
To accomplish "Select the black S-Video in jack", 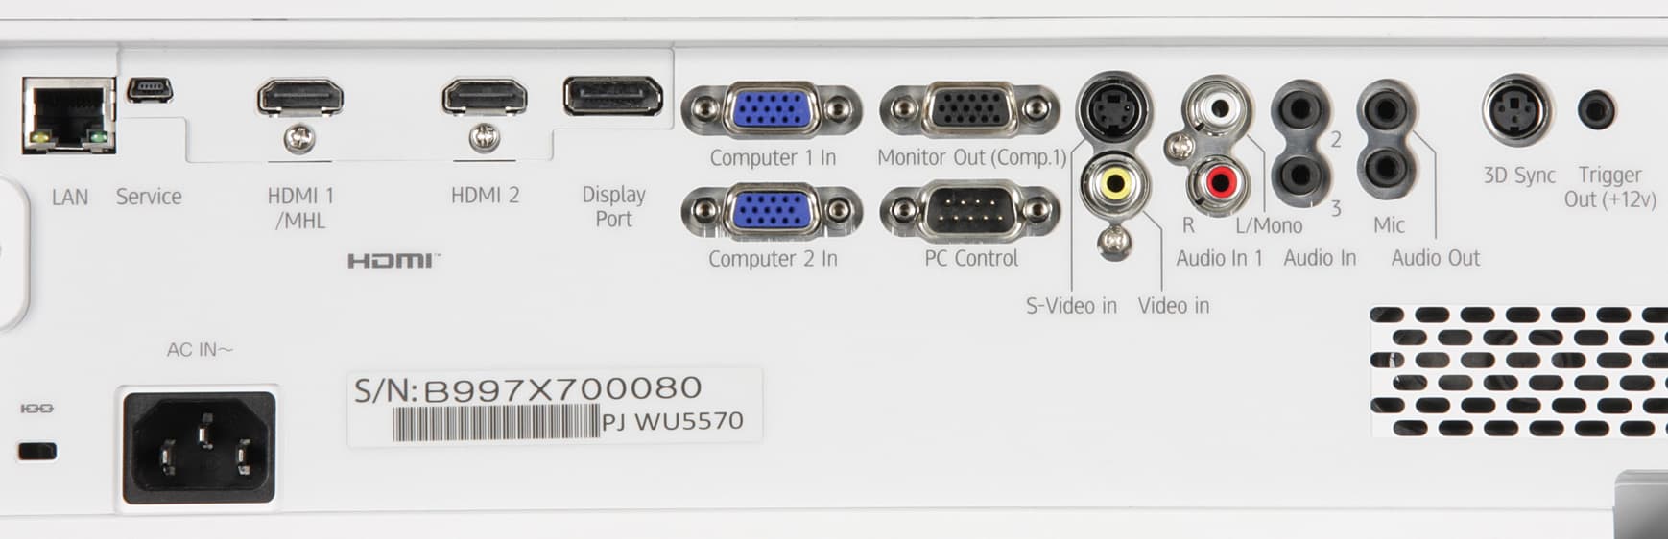I will 1113,107.
